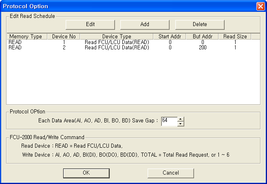The image size is (267, 184).
Task: Click the Start Addr column header
Action: [x=170, y=37]
